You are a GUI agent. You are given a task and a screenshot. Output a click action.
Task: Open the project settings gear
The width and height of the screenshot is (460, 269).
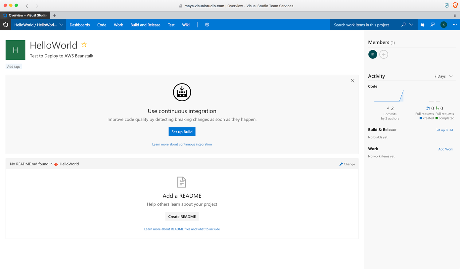pos(207,25)
